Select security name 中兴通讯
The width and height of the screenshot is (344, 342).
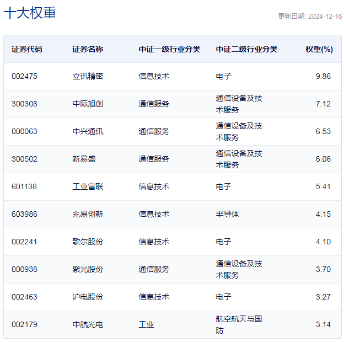88,131
